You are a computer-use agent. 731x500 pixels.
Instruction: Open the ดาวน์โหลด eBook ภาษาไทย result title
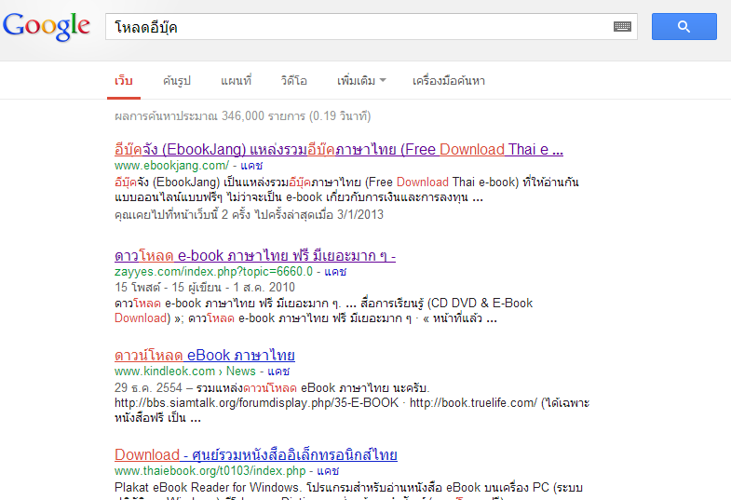(205, 356)
